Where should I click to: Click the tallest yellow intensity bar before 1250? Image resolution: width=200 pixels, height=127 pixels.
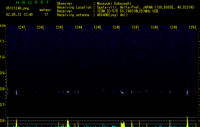tap(187, 121)
